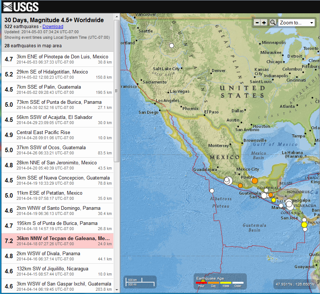Click the red Hour swatch in legend
The width and height of the screenshot is (320, 294).
[x=201, y=283]
